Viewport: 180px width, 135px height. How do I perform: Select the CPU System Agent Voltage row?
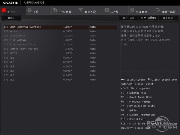click(x=60, y=49)
